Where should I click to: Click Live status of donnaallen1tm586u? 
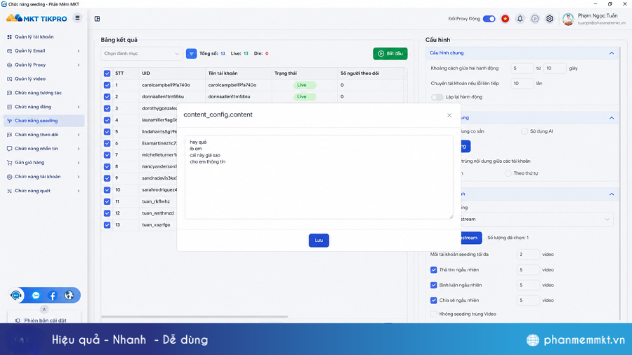304,97
